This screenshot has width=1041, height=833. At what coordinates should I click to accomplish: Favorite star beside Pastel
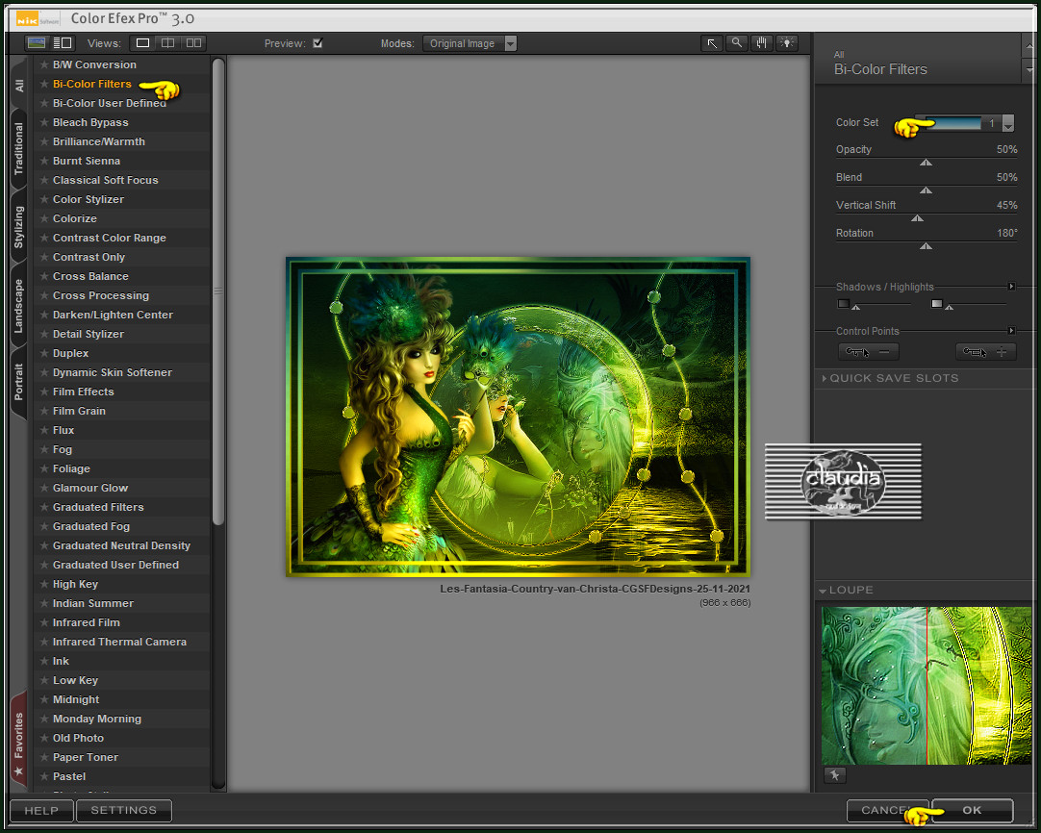click(44, 776)
